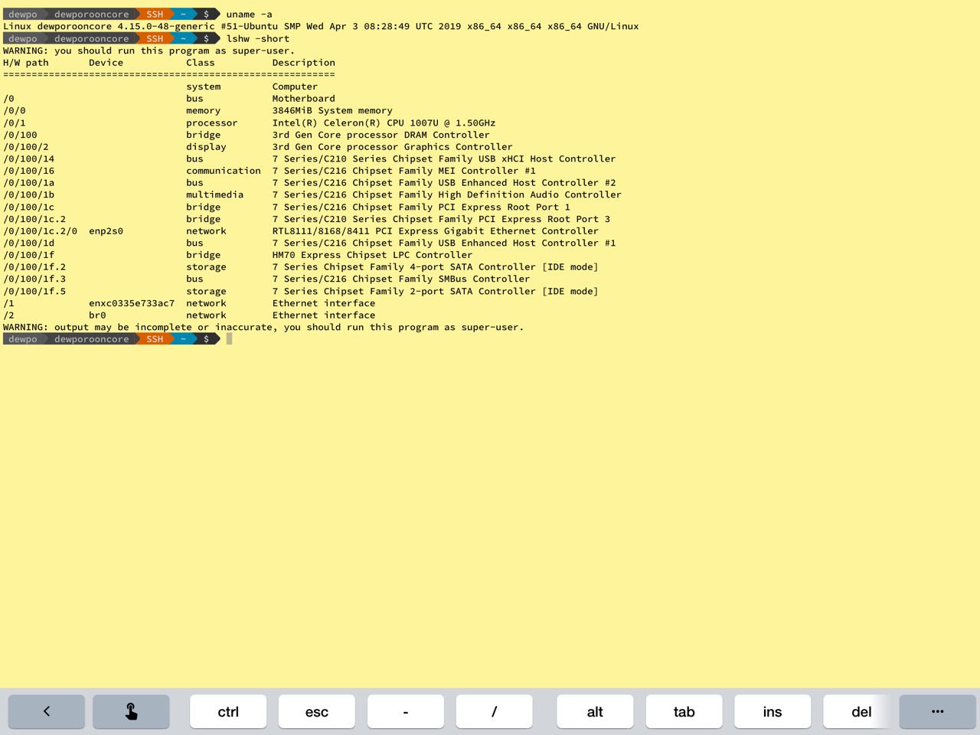The image size is (980, 735).
Task: Tap the 'uname -a' command text
Action: tap(249, 14)
